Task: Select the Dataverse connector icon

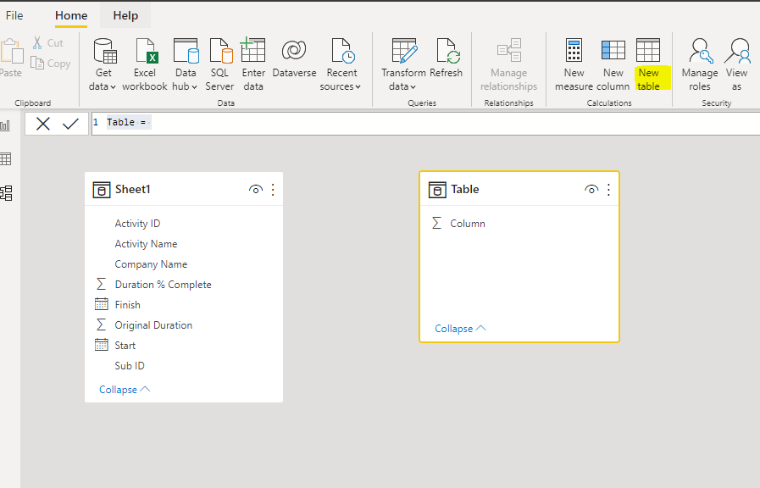Action: (x=293, y=53)
